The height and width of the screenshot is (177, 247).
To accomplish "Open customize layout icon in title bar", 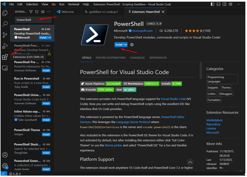I will click(231, 4).
